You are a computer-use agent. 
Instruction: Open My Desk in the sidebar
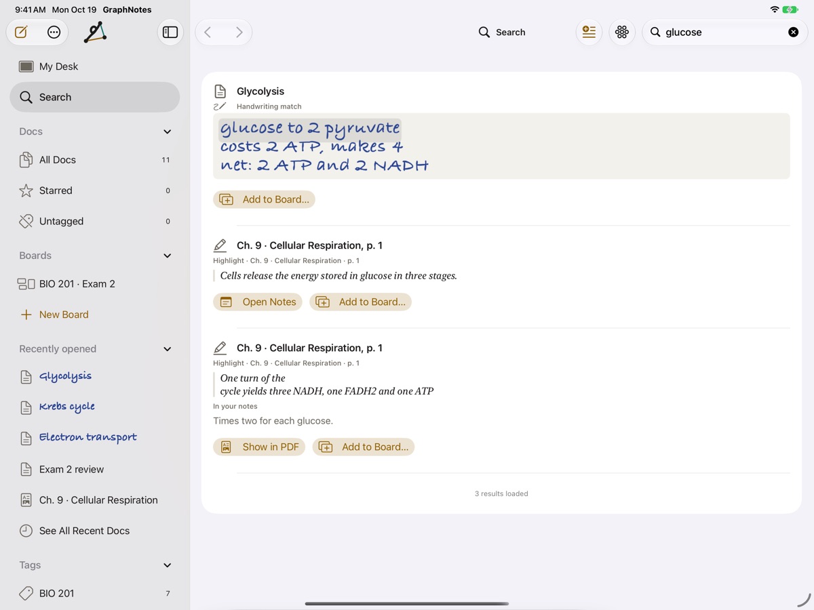click(x=95, y=66)
